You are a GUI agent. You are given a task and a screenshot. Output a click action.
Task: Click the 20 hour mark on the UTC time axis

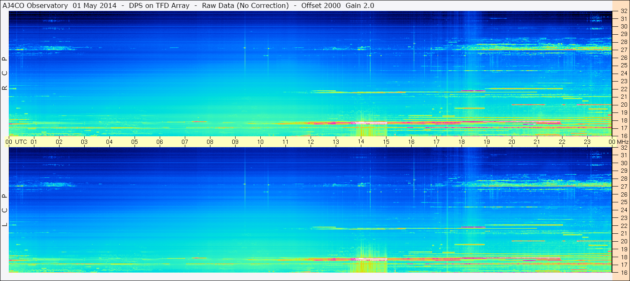coord(512,142)
